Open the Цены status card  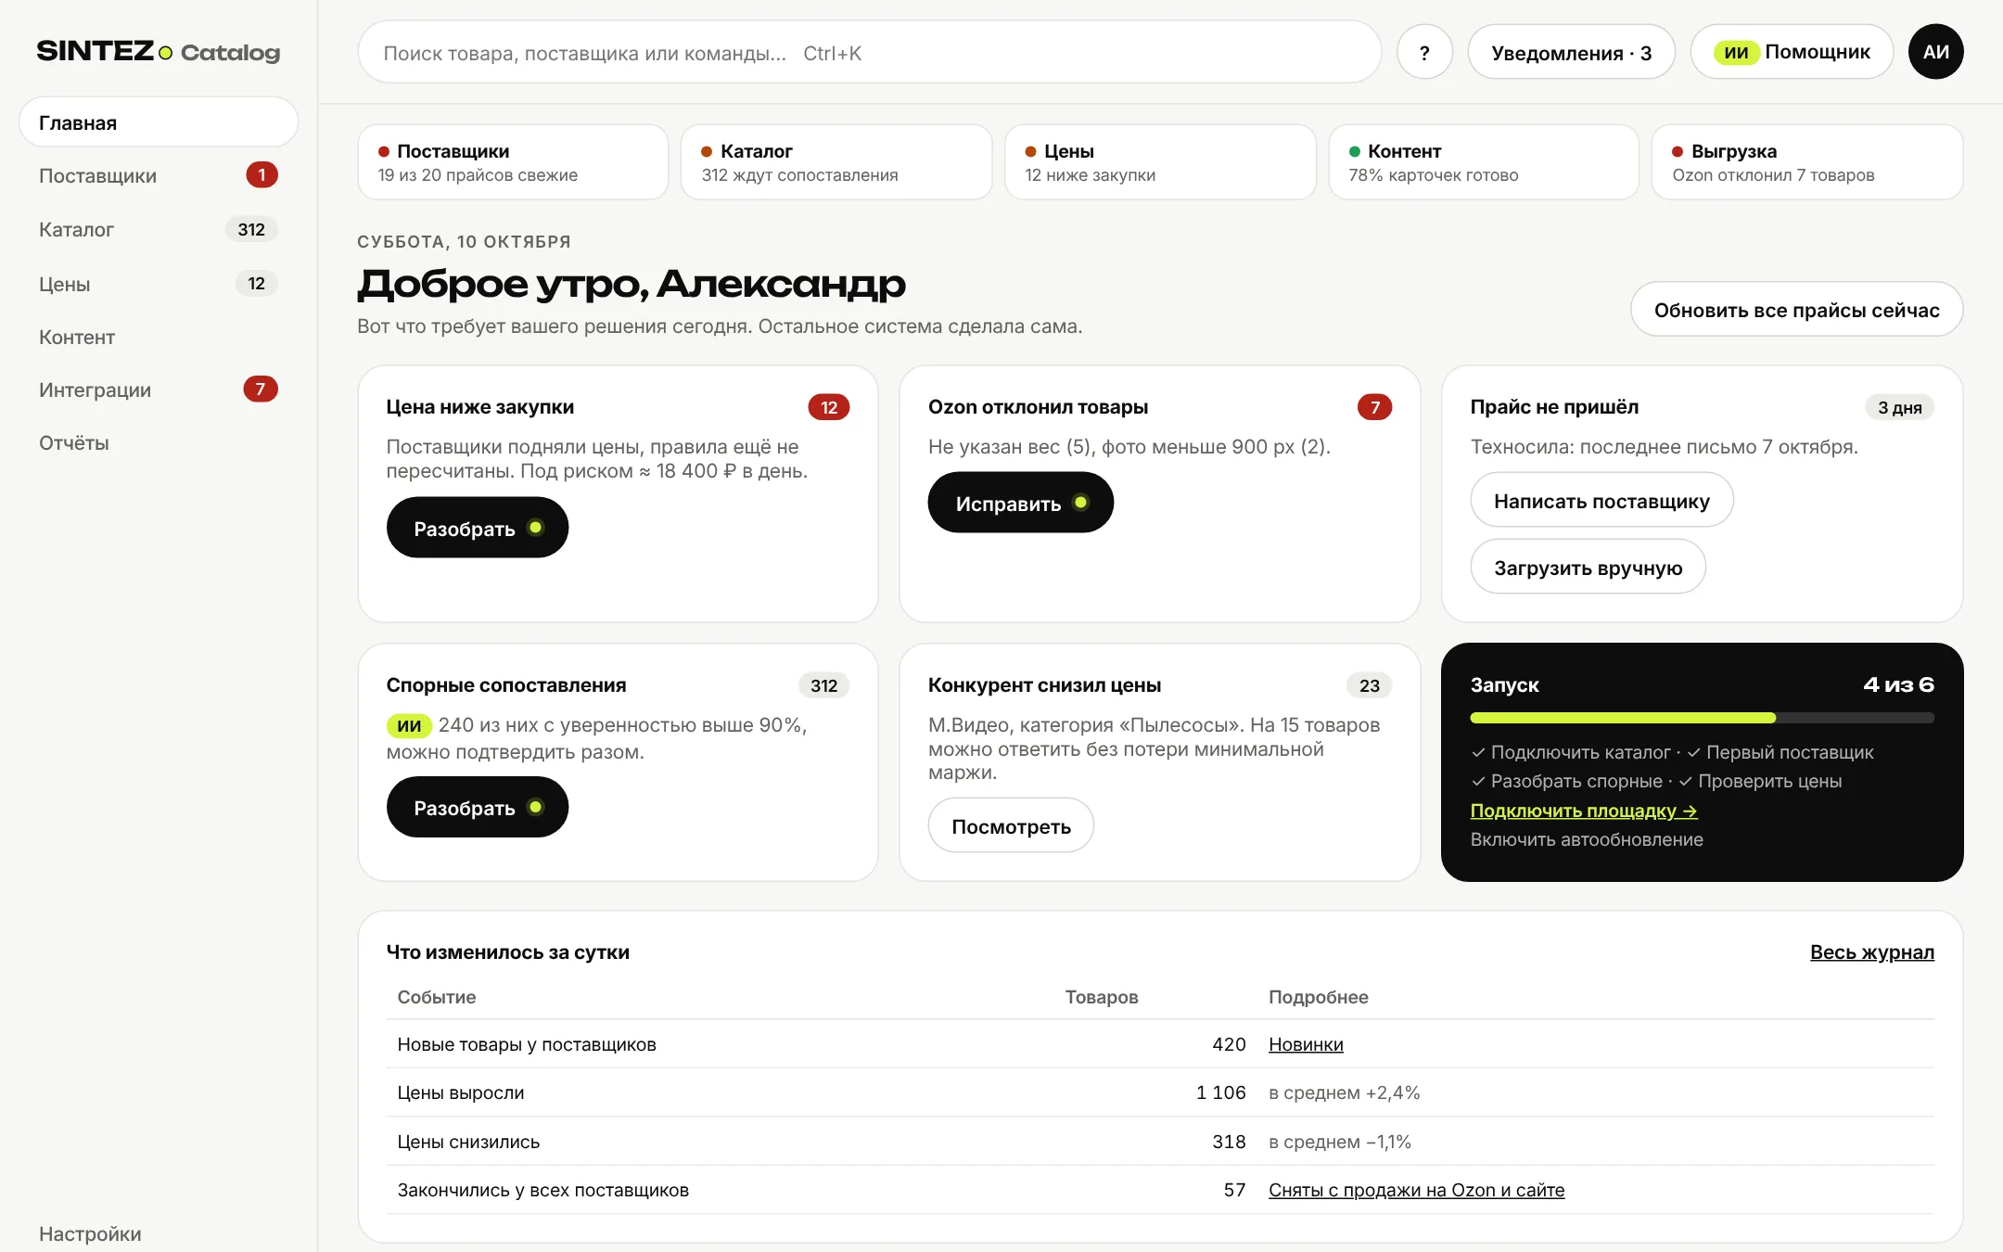point(1160,162)
